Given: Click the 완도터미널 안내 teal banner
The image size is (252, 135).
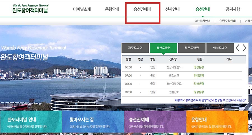Looking at the screenshot, I should 31,122.
